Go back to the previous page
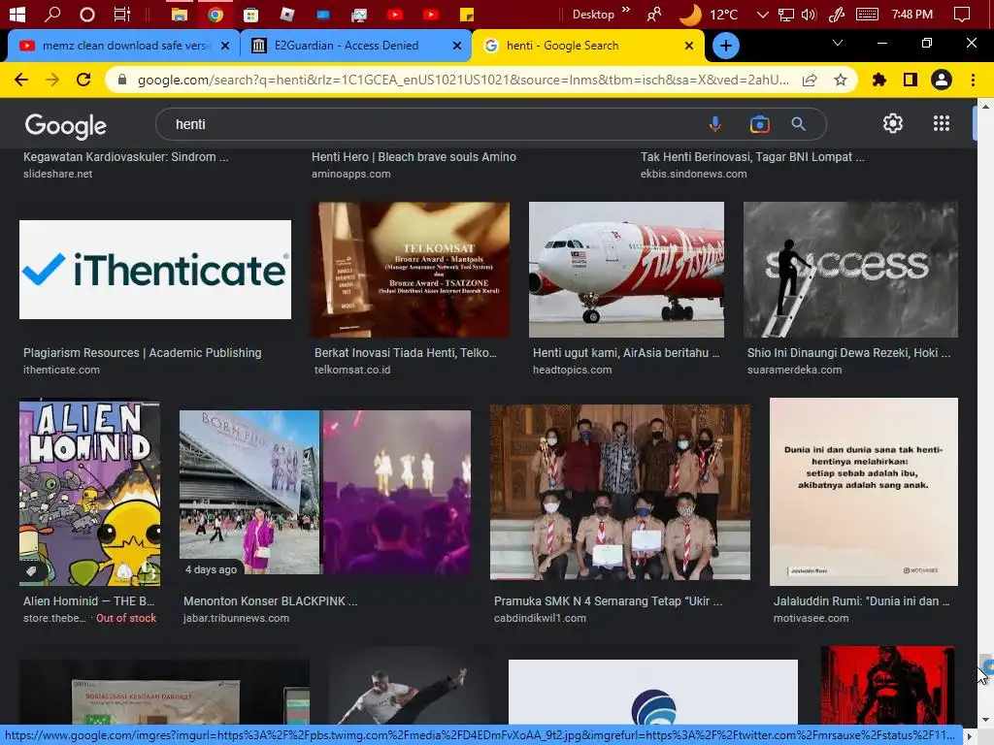 pyautogui.click(x=21, y=80)
